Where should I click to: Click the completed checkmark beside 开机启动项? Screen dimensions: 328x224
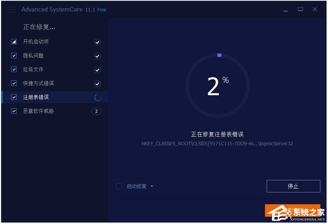[97, 42]
